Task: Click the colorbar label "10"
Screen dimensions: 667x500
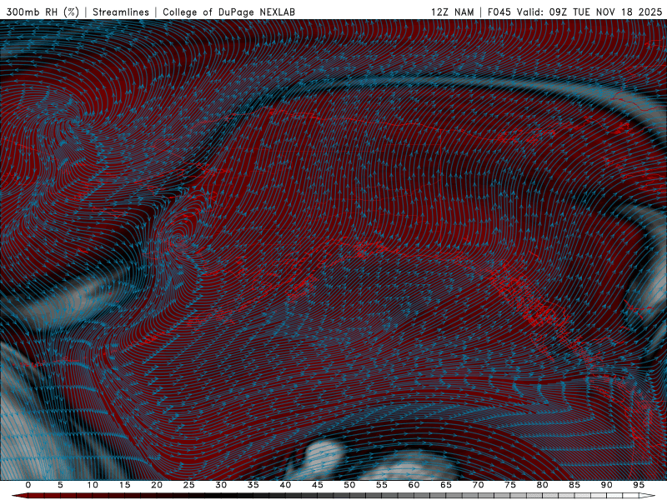Action: [x=93, y=485]
